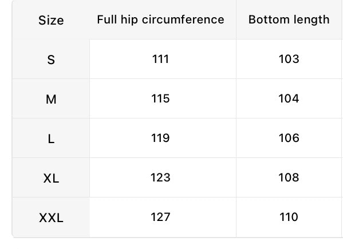The width and height of the screenshot is (343, 249).
Task: Click the word circumference in header
Action: click(183, 19)
